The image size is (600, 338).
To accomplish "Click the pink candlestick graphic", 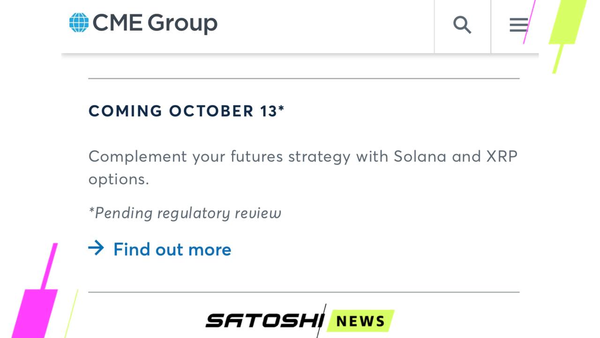I will (37, 290).
